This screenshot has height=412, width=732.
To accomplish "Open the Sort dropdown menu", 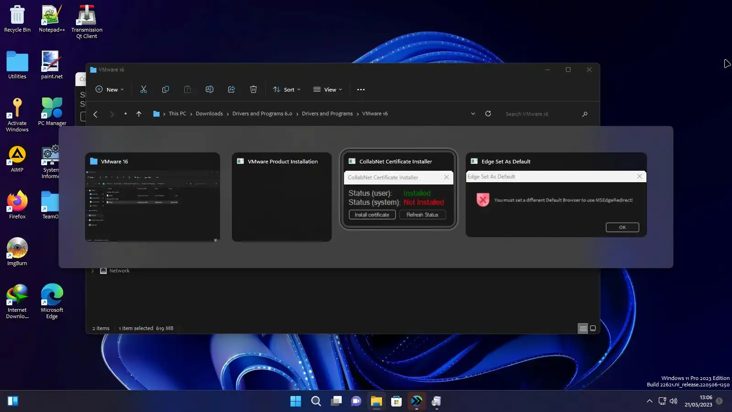I will click(287, 90).
